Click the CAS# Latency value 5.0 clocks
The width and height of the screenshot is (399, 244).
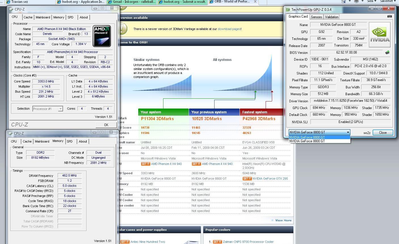click(x=70, y=186)
